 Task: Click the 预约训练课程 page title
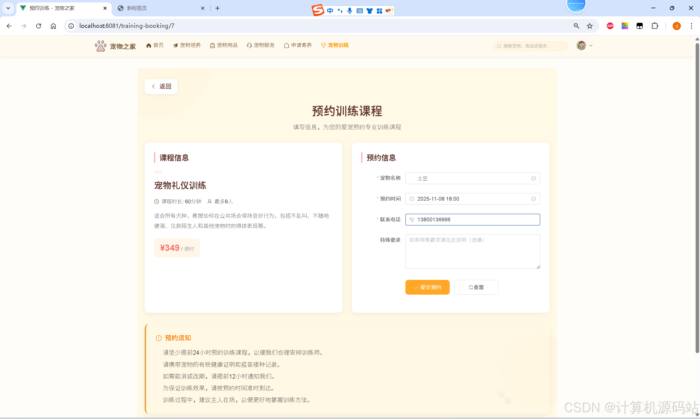point(347,111)
